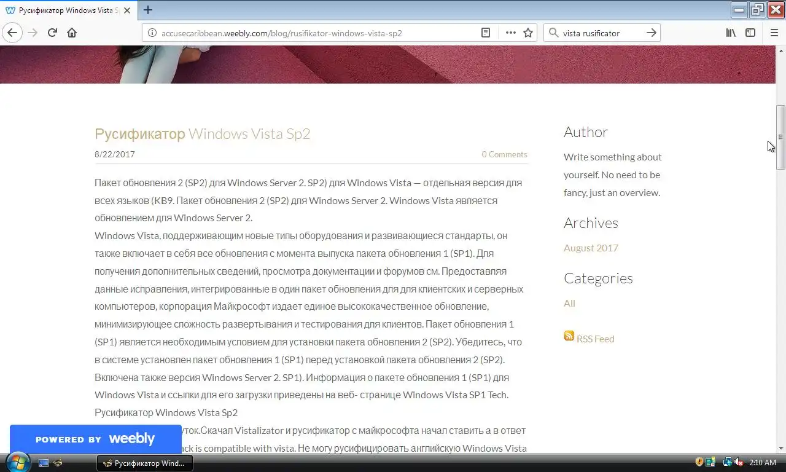Reload the current page

(52, 33)
